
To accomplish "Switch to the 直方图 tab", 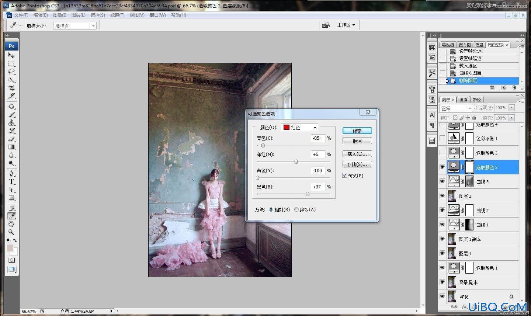I will click(x=465, y=45).
